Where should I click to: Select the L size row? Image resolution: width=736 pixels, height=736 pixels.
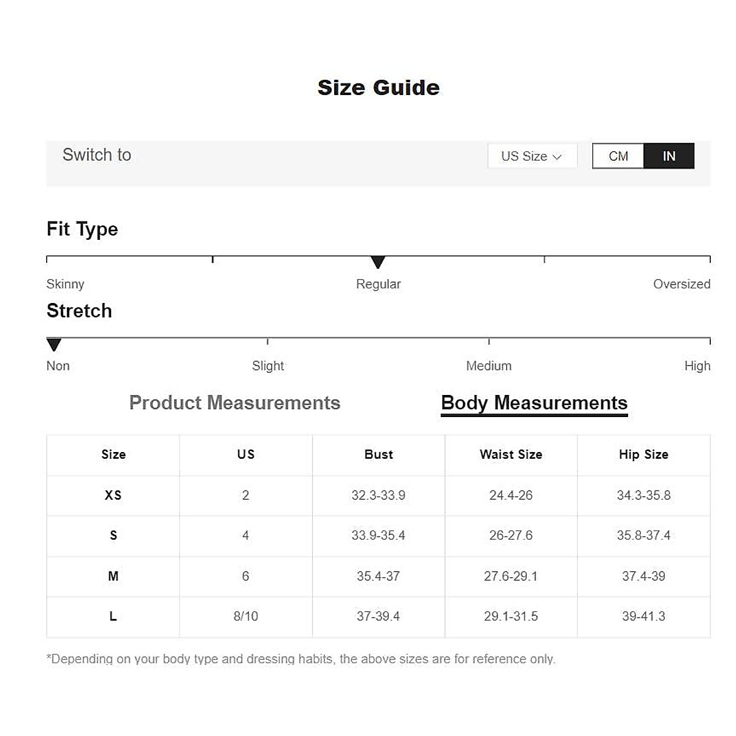(x=113, y=616)
